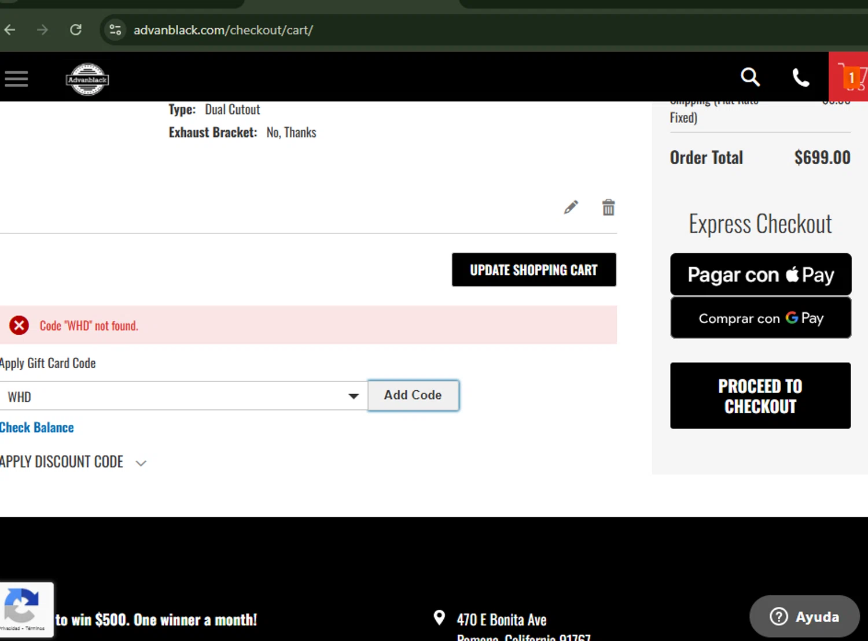Pay with the Google Pay button

pos(760,318)
